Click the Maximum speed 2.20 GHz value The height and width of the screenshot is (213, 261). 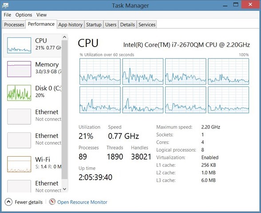point(211,127)
